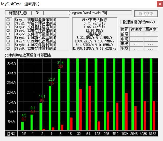Click the 平均 write speed cell
Screen dimensions: 163x141
(151, 49)
